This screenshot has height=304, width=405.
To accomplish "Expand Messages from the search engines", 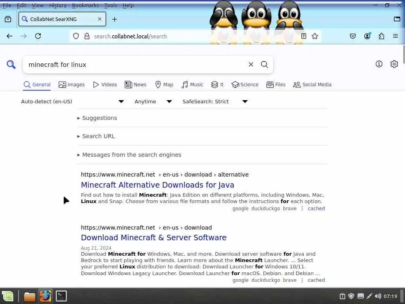I will pyautogui.click(x=129, y=155).
